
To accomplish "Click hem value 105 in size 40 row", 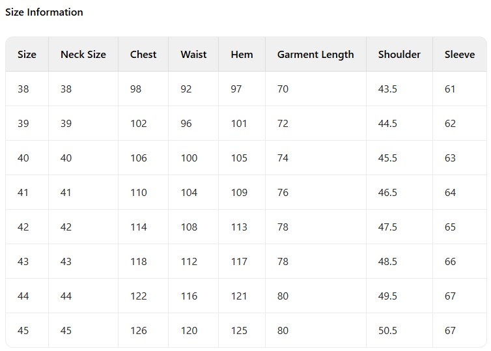I will 239,158.
